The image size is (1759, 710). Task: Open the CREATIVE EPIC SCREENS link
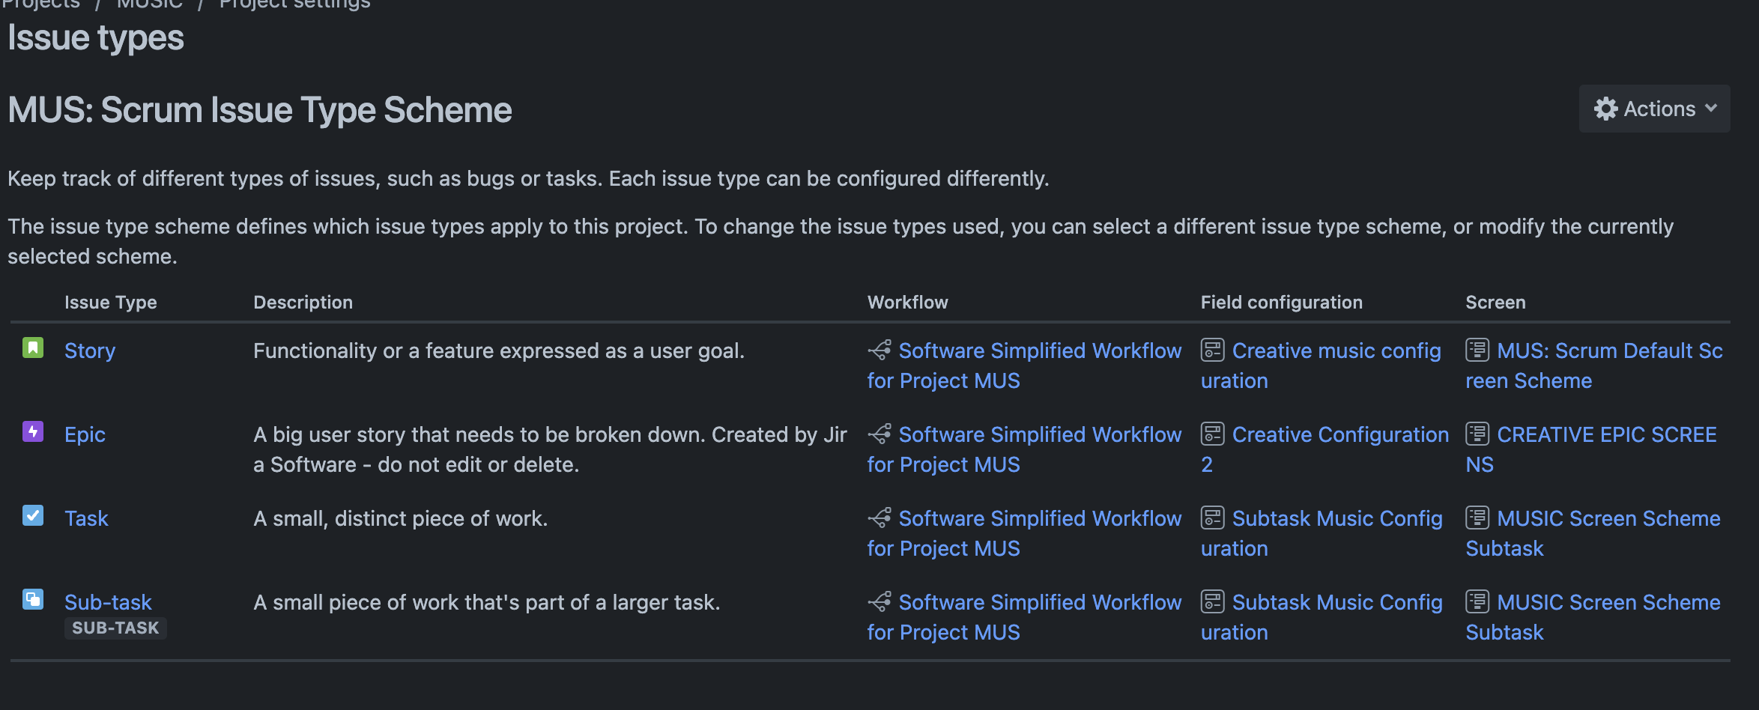1591,449
